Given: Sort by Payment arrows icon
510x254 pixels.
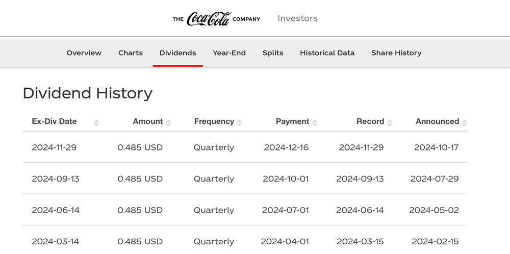Looking at the screenshot, I should coord(315,122).
